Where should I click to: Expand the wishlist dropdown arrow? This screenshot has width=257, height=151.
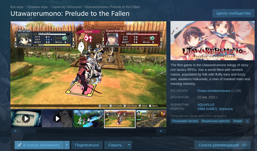67,145
